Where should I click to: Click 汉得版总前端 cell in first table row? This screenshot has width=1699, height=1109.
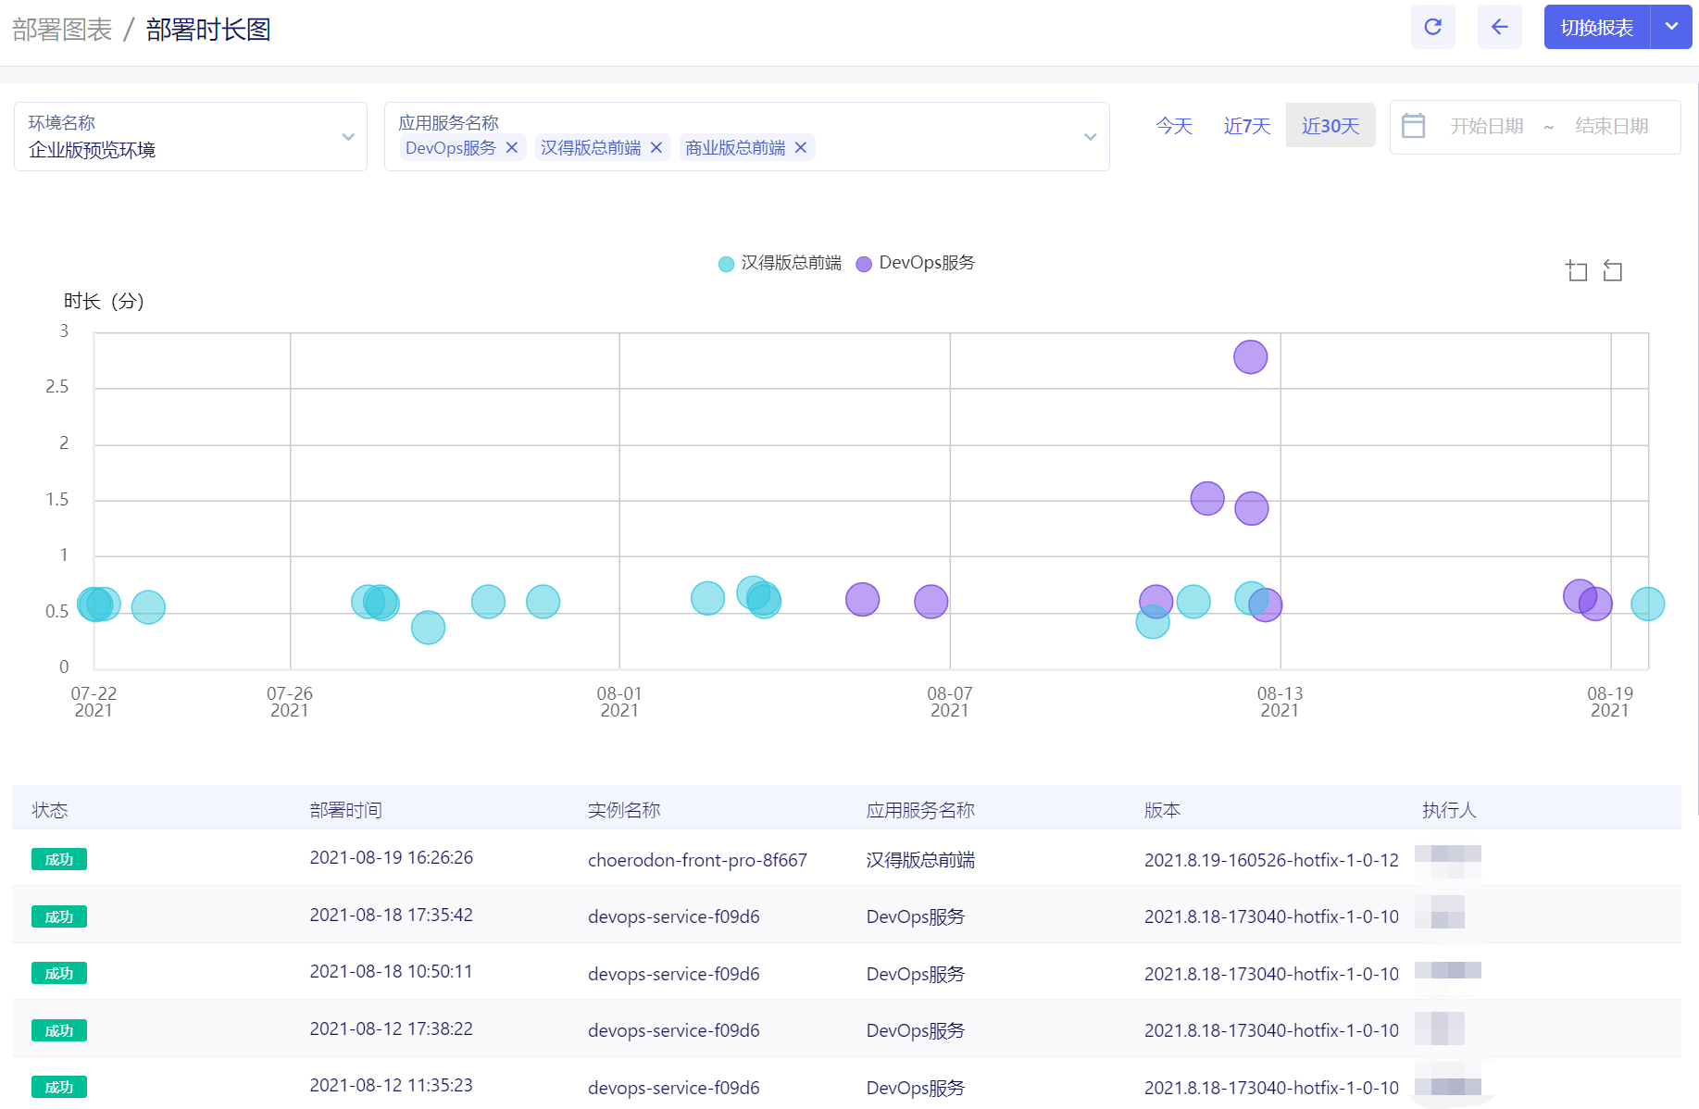click(x=920, y=860)
